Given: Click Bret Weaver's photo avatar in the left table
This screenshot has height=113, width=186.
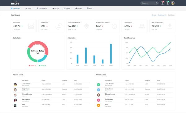Looking at the screenshot, I should [x=15, y=100].
